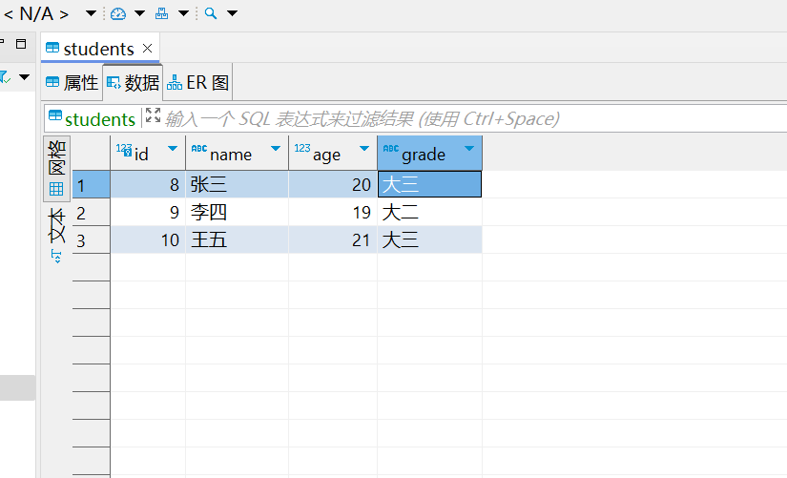
Task: Click the name cell 王五
Action: pyautogui.click(x=238, y=240)
